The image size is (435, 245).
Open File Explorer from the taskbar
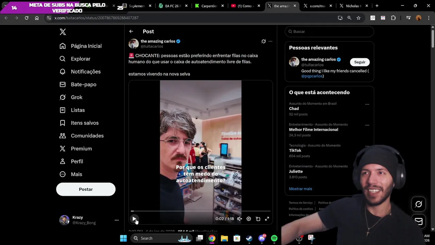(224, 238)
